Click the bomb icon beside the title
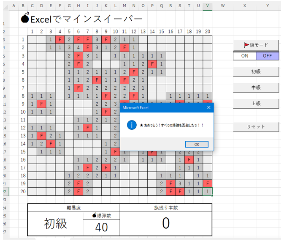The image size is (284, 241). tap(25, 18)
